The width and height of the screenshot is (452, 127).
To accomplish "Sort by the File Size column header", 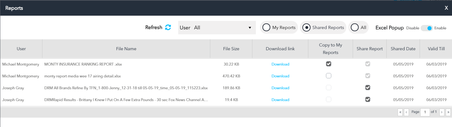I will (x=231, y=49).
